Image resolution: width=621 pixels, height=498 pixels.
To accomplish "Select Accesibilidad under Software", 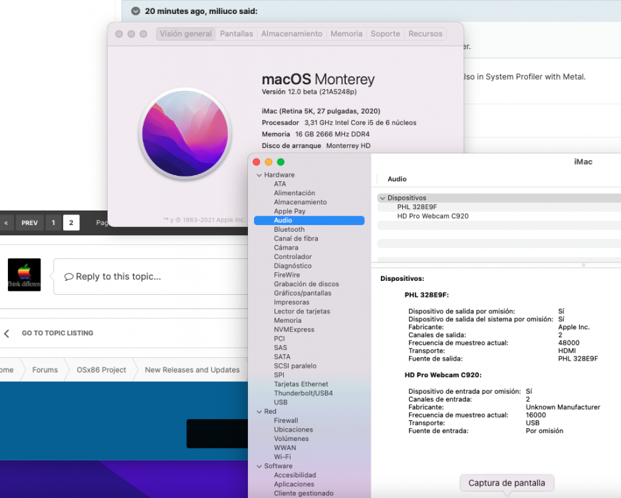I will tap(295, 475).
